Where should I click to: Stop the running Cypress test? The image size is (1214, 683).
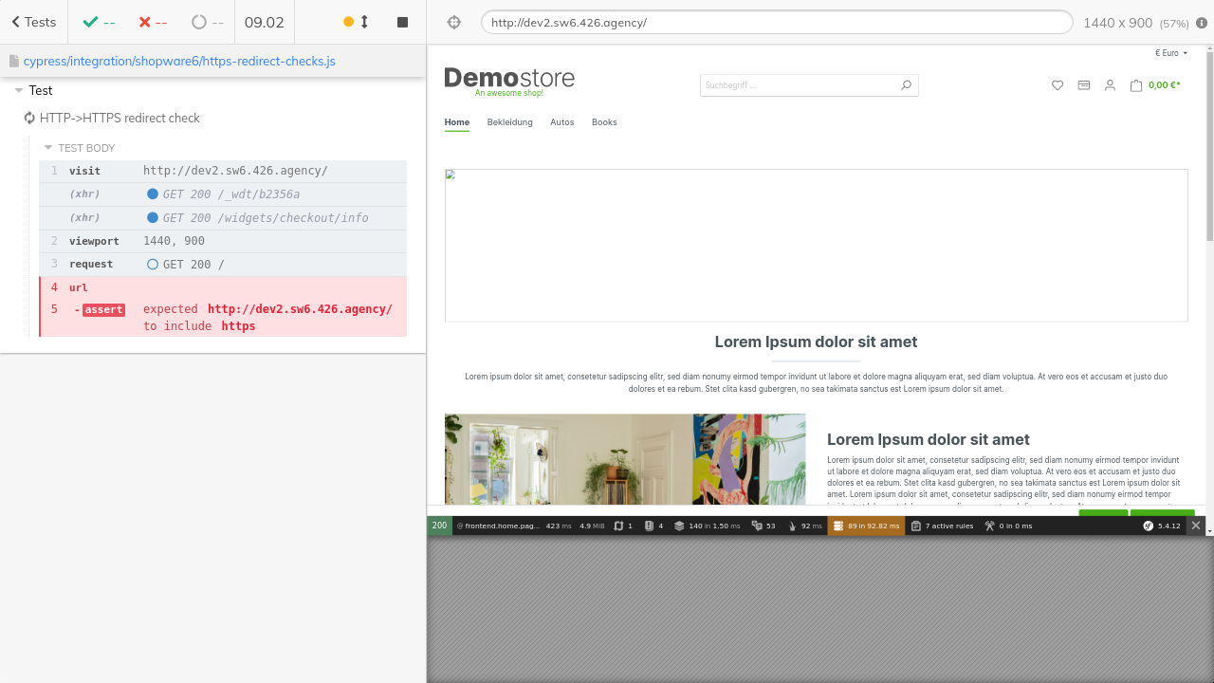tap(402, 22)
